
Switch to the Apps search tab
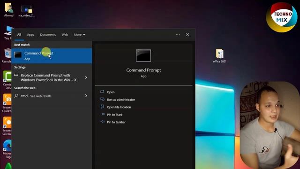point(30,35)
